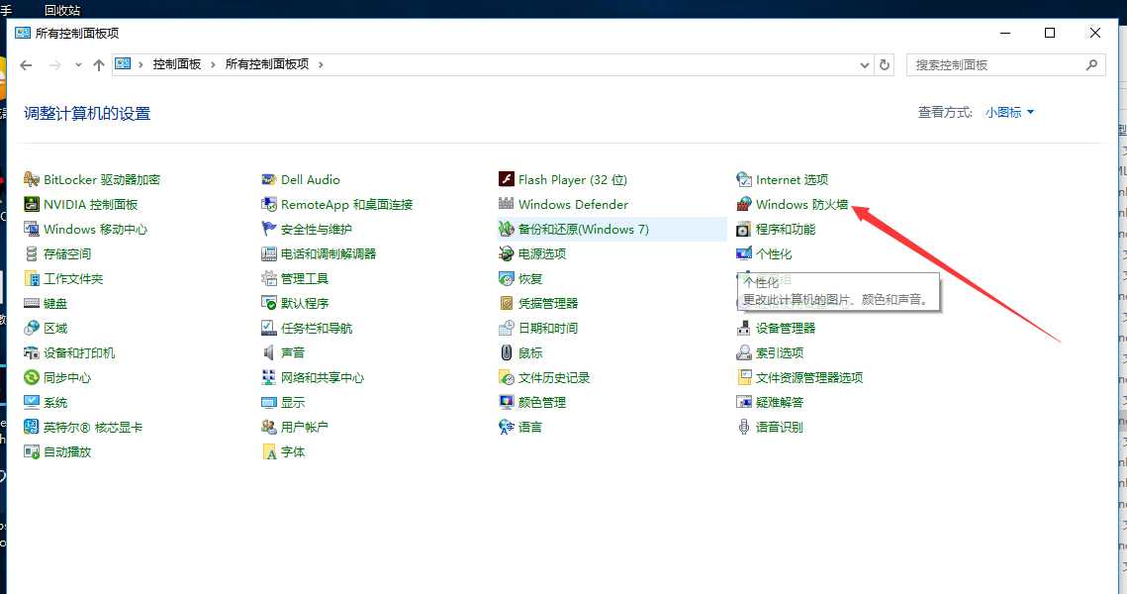1127x594 pixels.
Task: Click the search magnifier icon
Action: tap(1091, 64)
